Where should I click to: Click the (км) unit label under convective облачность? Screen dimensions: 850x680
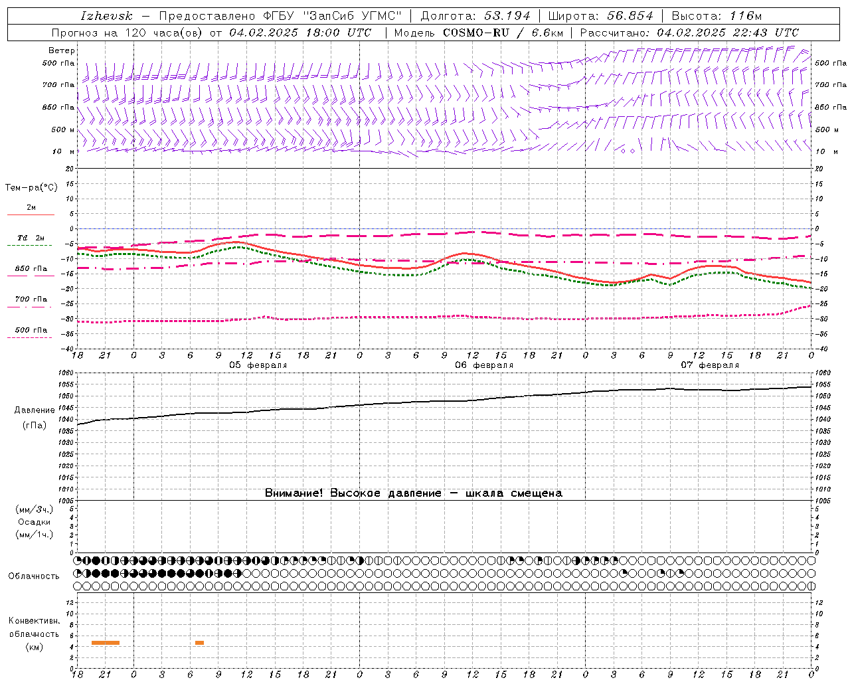point(35,647)
